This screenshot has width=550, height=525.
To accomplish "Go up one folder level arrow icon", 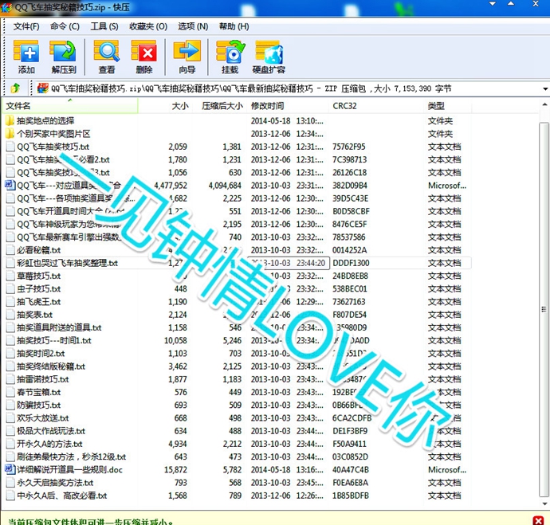I will [x=15, y=88].
